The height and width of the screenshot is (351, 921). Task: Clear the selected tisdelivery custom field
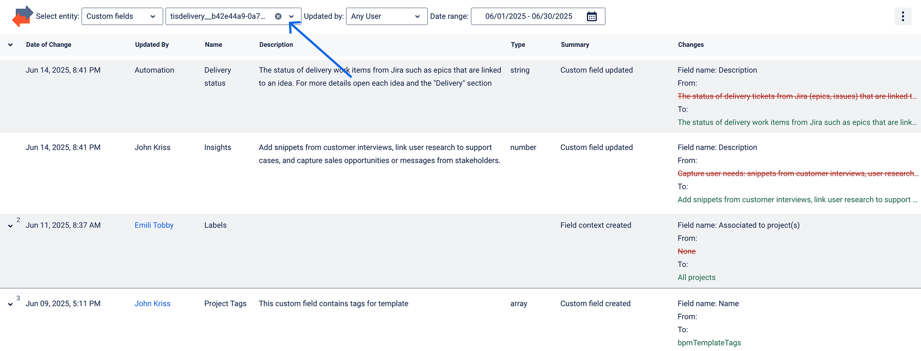pos(278,16)
